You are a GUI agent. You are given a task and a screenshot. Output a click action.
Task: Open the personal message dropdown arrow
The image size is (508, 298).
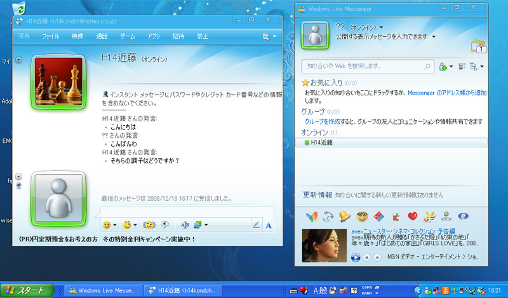tap(434, 37)
